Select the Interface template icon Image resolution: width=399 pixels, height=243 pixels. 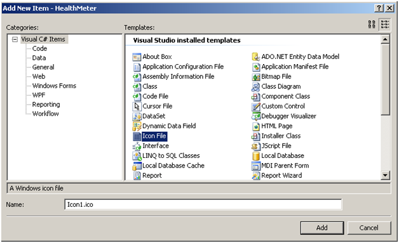(137, 146)
